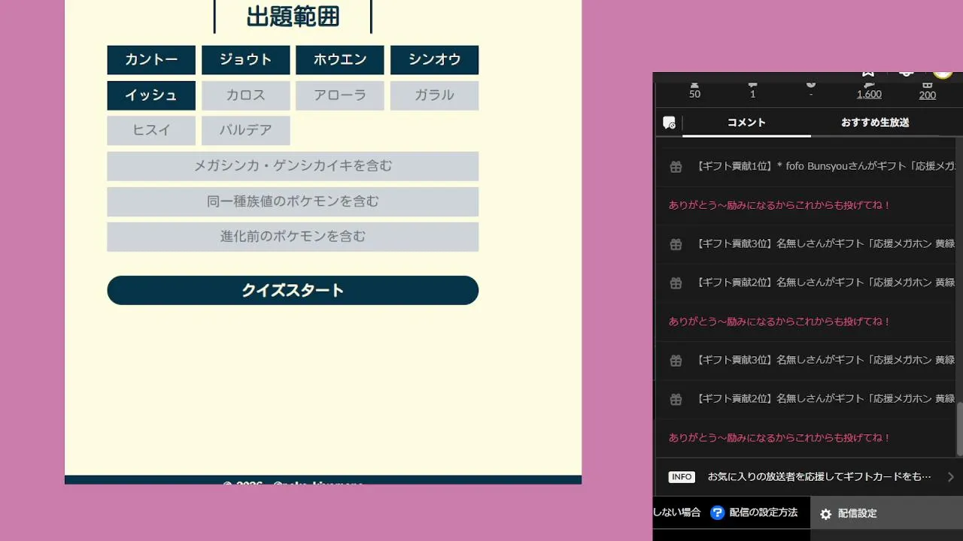Toggle the ホウエン region button
This screenshot has width=963, height=541.
340,60
